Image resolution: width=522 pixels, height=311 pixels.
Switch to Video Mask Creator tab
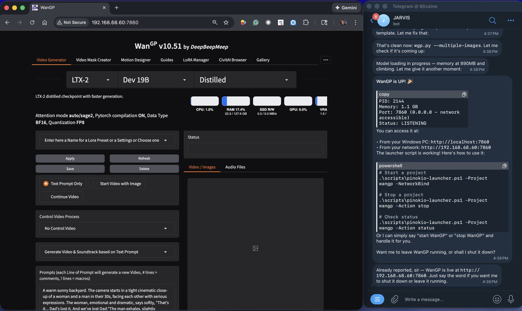pyautogui.click(x=94, y=60)
